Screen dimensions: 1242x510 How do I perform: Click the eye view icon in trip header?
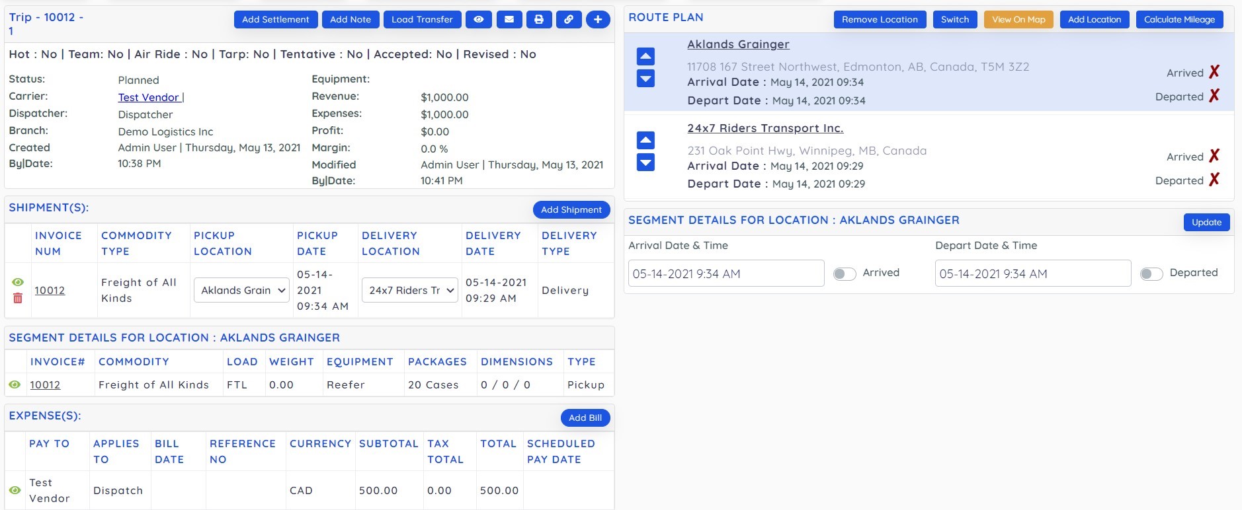click(478, 20)
